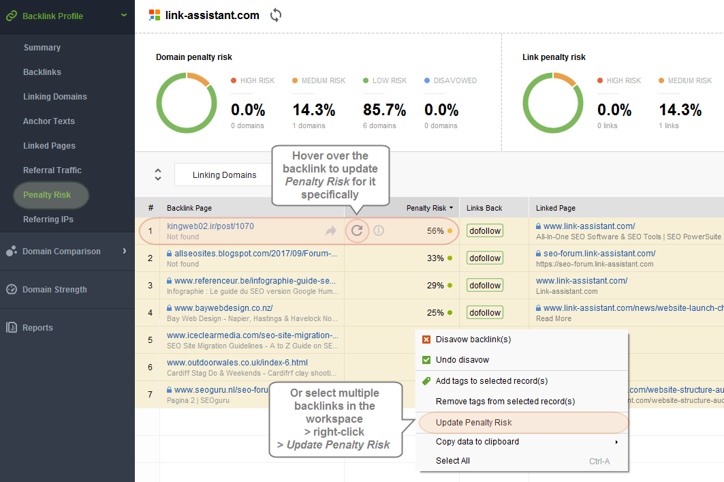Open Referral Traffic section
Viewport: 724px width, 482px height.
52,170
